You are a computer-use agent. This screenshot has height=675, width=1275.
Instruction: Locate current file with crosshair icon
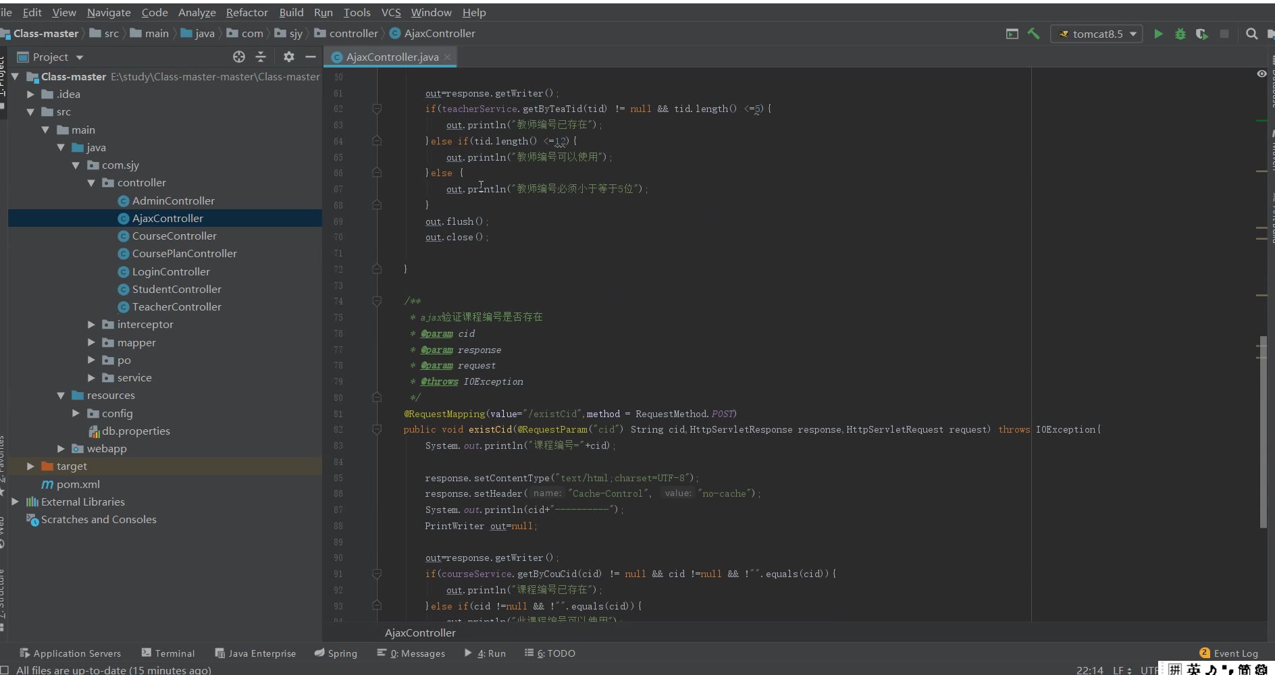[x=239, y=57]
